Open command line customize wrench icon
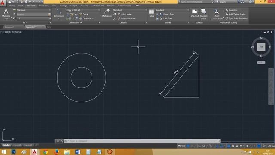Viewport: 275px width, 155px height. click(61, 141)
